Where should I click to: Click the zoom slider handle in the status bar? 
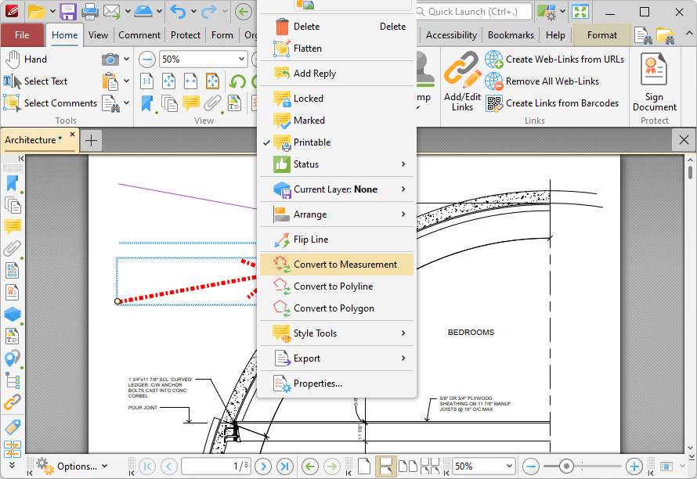coord(566,466)
